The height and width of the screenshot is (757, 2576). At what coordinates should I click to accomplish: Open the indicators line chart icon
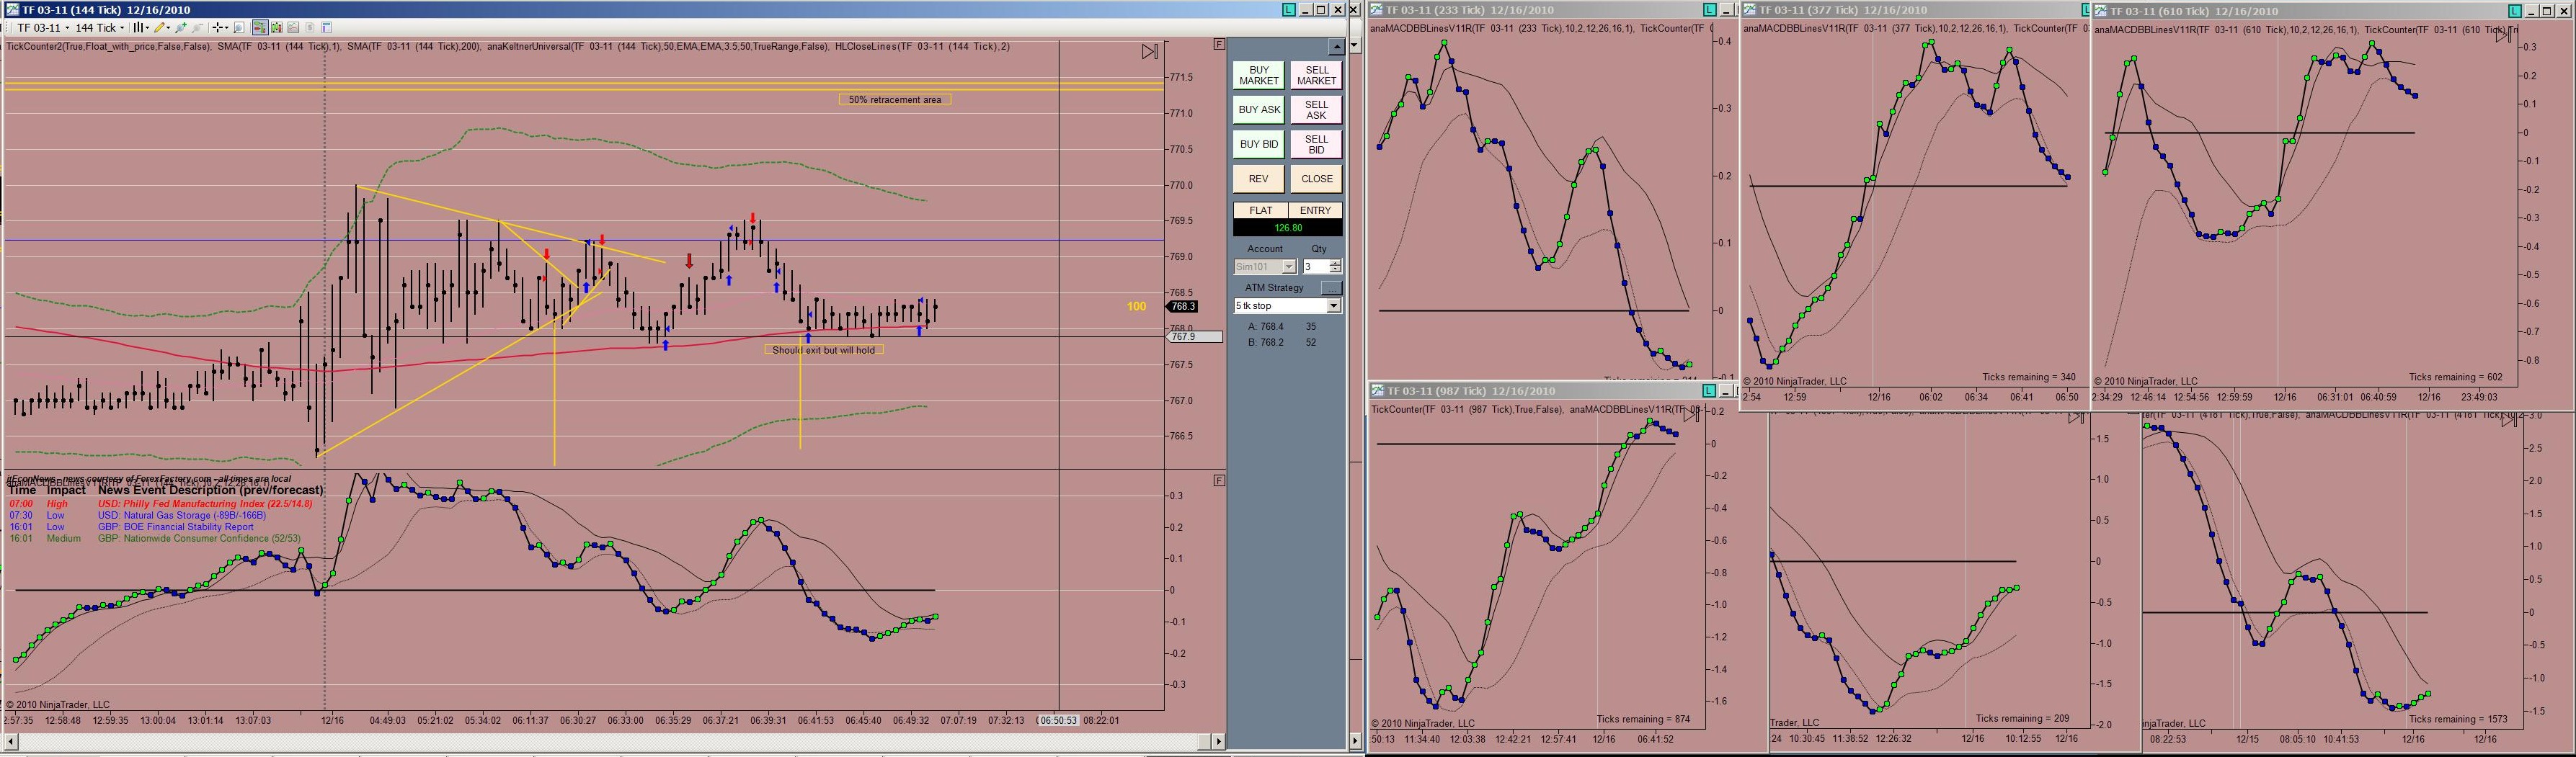coord(293,28)
